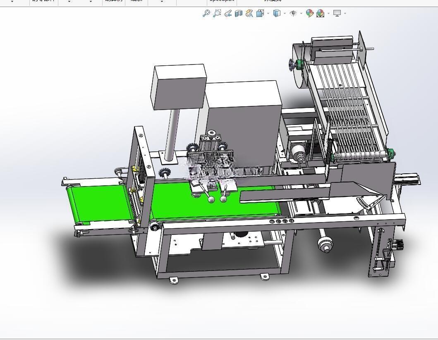The height and width of the screenshot is (340, 438).
Task: Click the View Orientation cube icon
Action: pyautogui.click(x=260, y=13)
